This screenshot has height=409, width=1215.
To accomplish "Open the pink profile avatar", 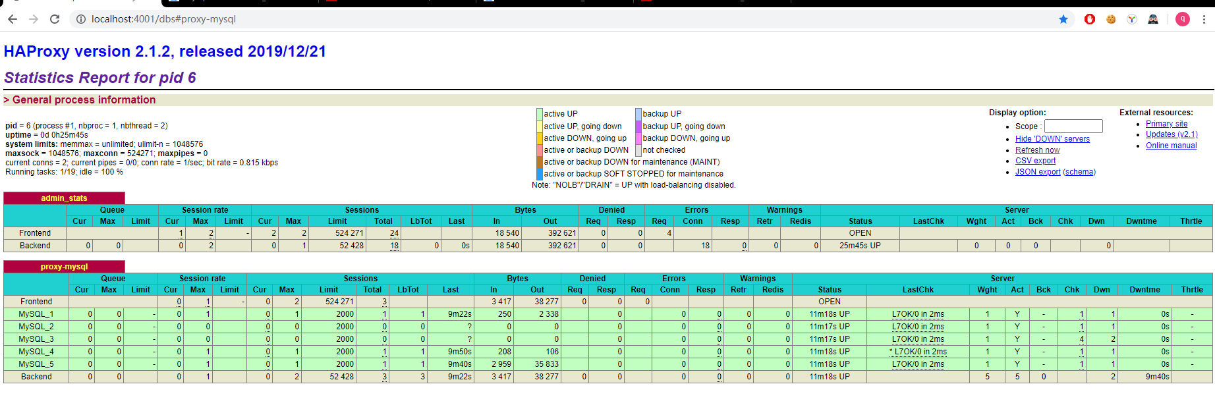I will point(1183,19).
